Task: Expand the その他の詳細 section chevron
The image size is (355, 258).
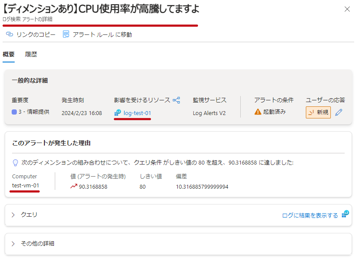Action: tap(13, 244)
